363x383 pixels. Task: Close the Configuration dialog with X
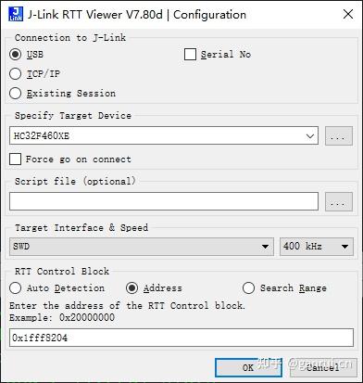[x=348, y=14]
